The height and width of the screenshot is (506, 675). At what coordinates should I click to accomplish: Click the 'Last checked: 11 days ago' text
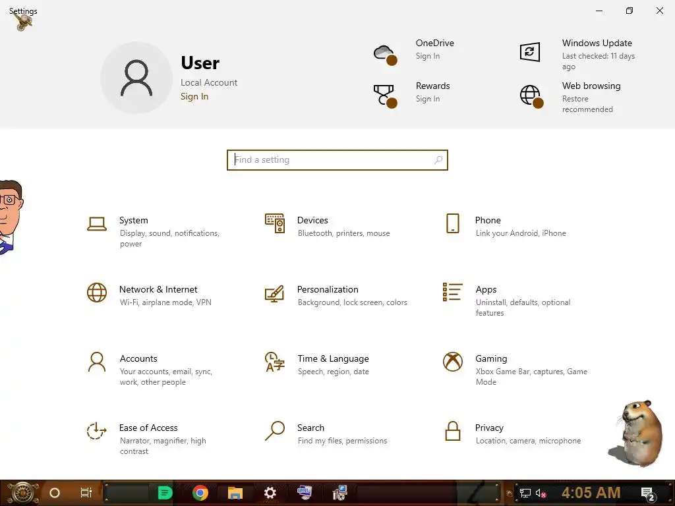click(x=598, y=61)
